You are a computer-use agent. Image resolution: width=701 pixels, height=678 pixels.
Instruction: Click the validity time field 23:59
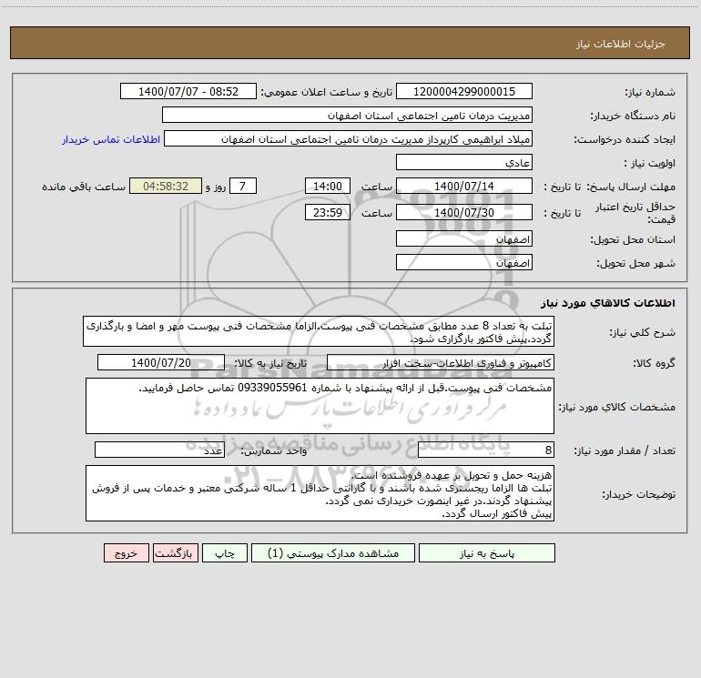point(327,212)
